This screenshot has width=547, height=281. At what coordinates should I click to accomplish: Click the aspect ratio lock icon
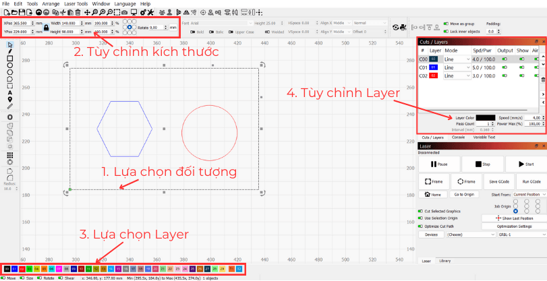[x=46, y=27]
